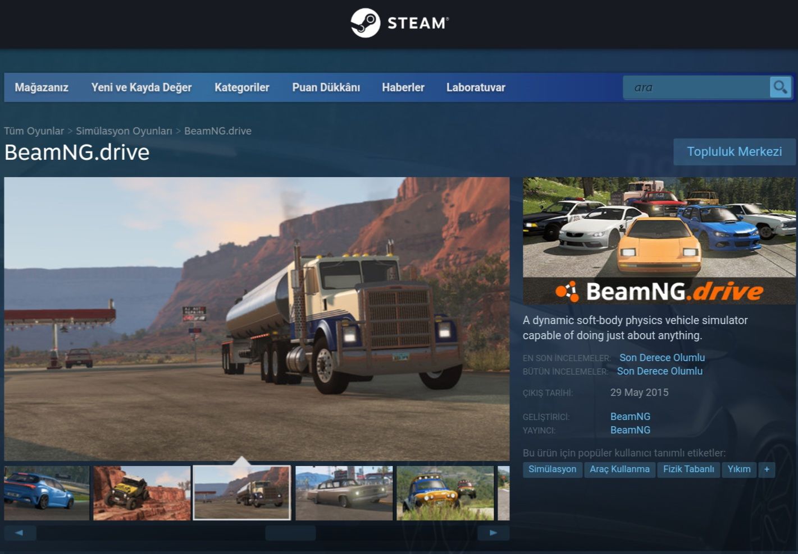
Task: Open Puan Dükkânı tab
Action: [326, 87]
